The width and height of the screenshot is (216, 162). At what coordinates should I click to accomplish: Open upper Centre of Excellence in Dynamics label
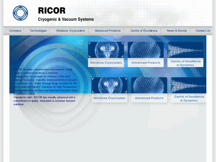pyautogui.click(x=185, y=63)
